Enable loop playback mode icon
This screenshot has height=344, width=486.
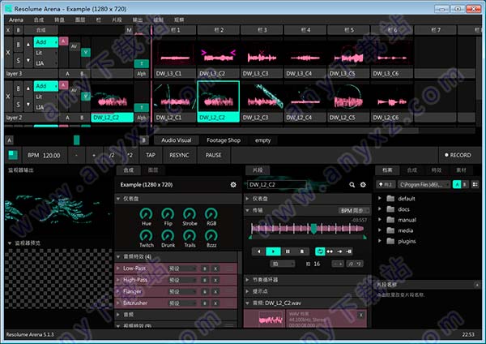(320, 252)
